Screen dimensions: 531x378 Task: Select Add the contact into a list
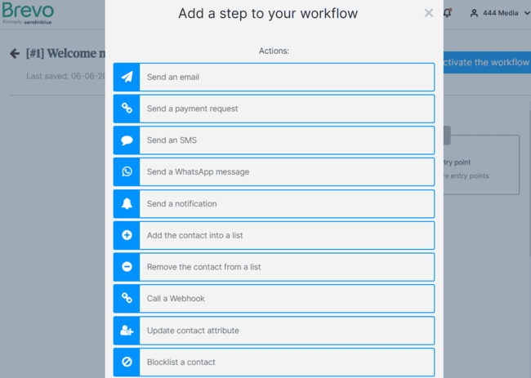click(286, 235)
